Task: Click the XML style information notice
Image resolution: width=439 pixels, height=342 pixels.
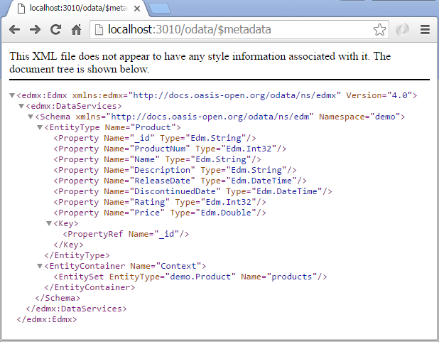Action: pyautogui.click(x=200, y=63)
